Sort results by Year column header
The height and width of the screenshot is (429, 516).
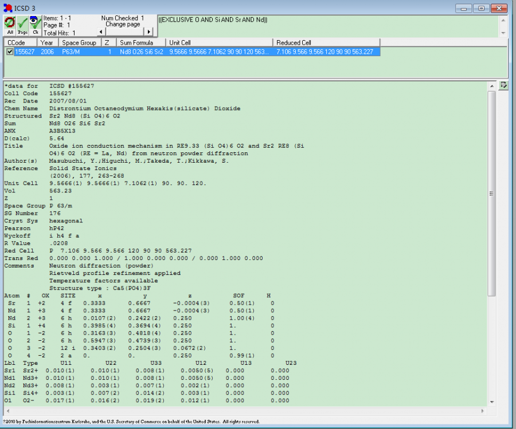tap(49, 43)
